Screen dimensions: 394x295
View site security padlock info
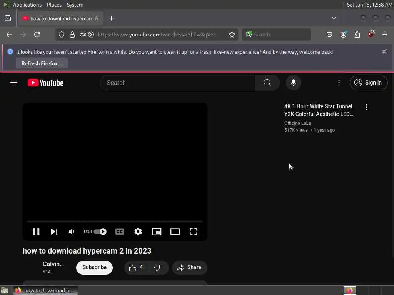[x=72, y=35]
